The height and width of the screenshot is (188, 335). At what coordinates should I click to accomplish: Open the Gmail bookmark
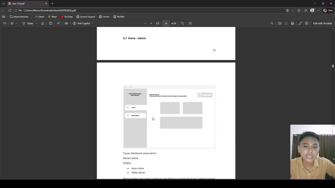coord(39,17)
